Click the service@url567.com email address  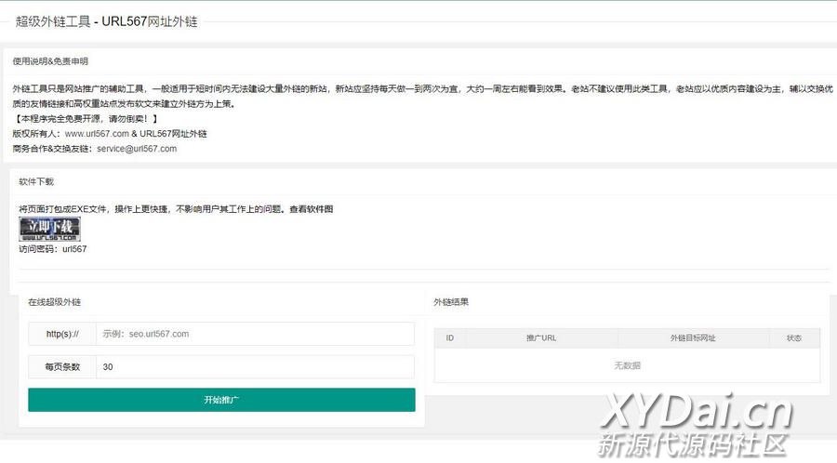coord(137,149)
